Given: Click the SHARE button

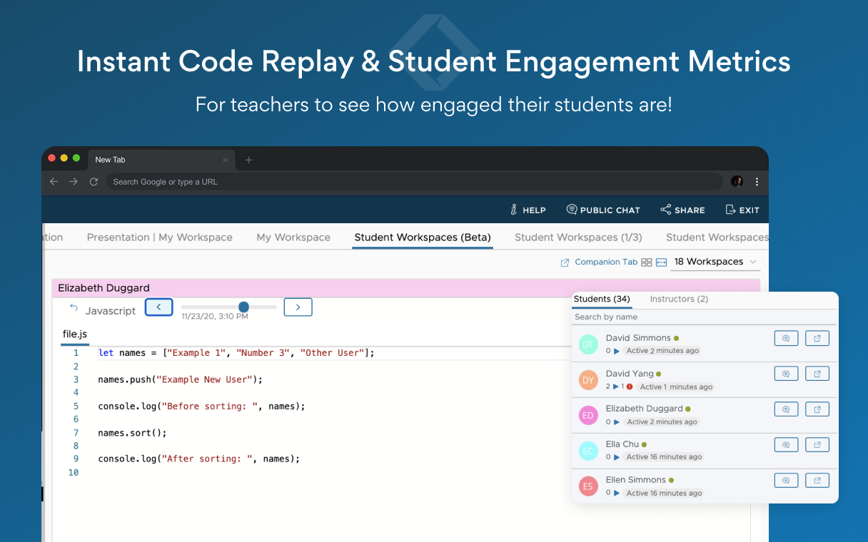Looking at the screenshot, I should [x=682, y=210].
